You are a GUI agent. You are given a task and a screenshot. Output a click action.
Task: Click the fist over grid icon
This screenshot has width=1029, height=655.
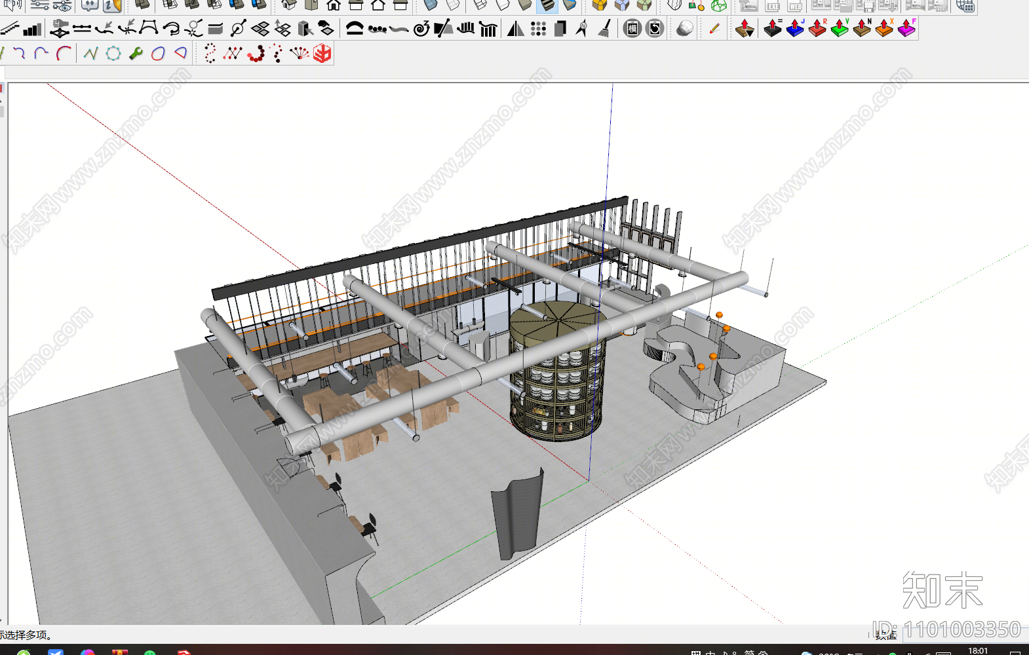[60, 28]
